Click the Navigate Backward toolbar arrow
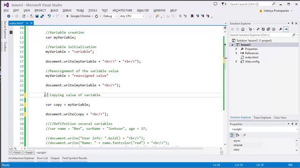The height and width of the screenshot is (168, 300). click(8, 16)
